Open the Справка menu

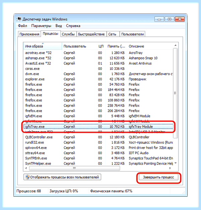click(x=73, y=26)
